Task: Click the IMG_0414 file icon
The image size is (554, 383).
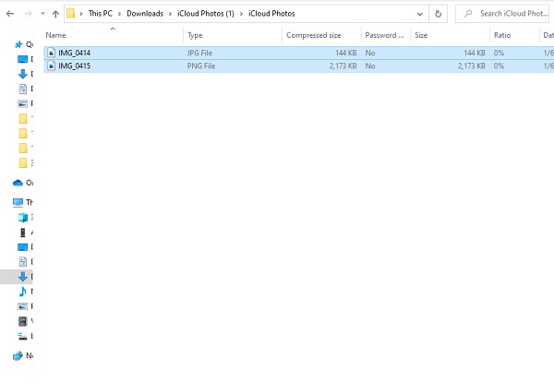Action: click(x=51, y=54)
